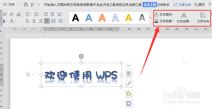Expand the WordArt styles gallery

pyautogui.click(x=150, y=18)
